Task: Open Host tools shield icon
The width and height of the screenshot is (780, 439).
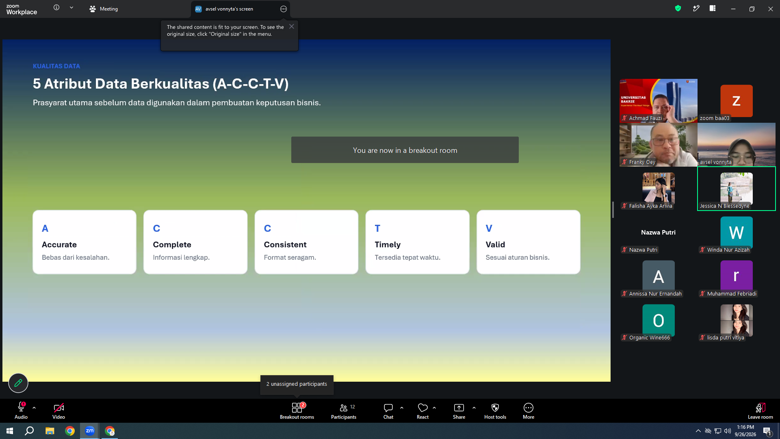Action: (x=495, y=408)
